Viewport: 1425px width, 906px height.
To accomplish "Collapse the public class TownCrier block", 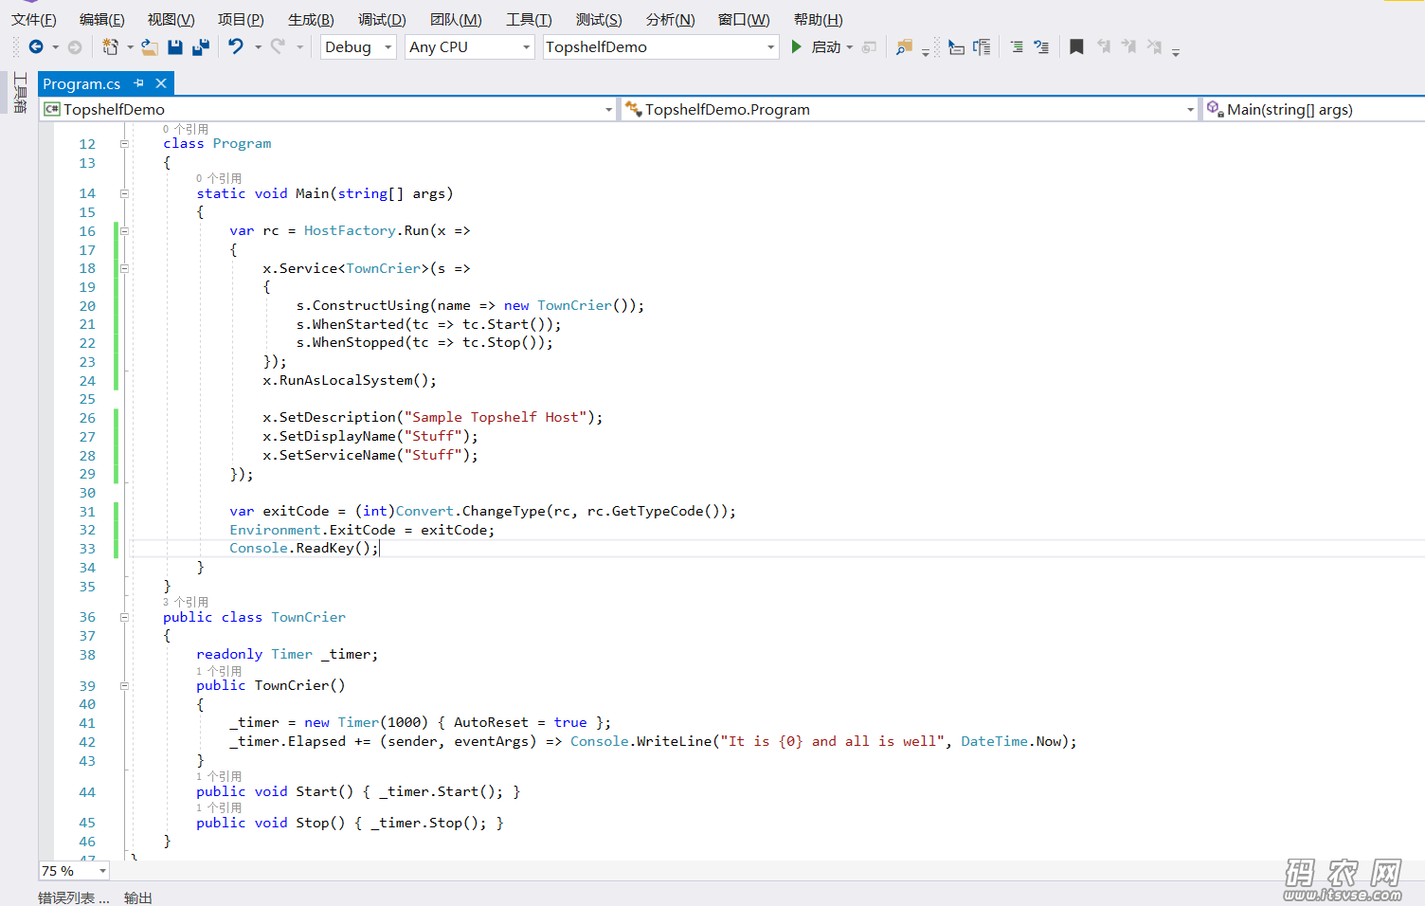I will 124,617.
